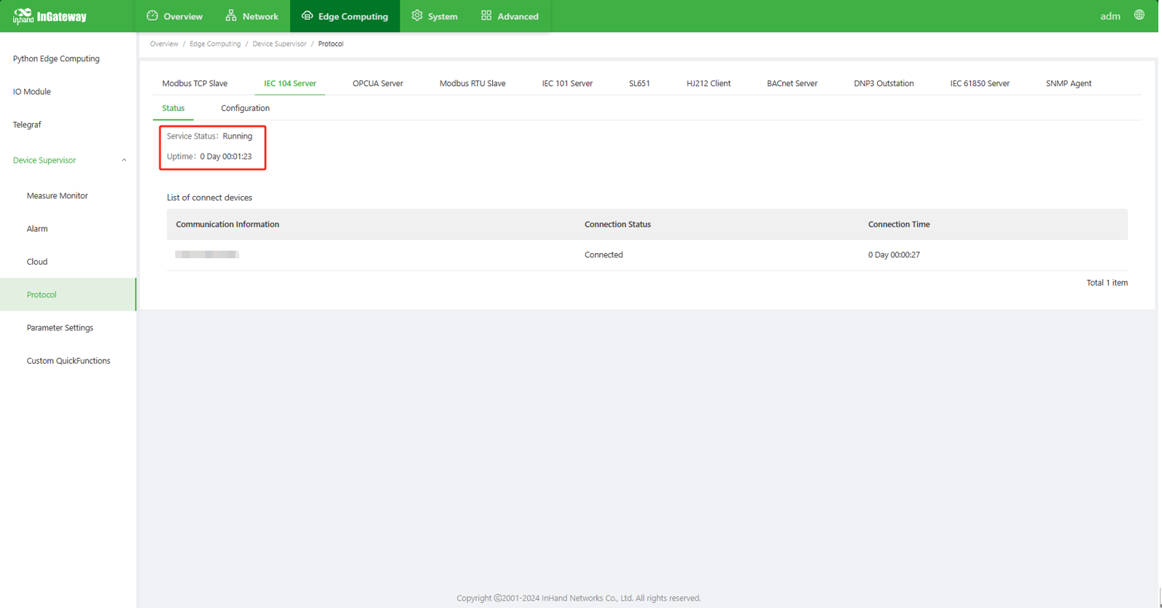The height and width of the screenshot is (608, 1162).
Task: Click the Device Supervisor breadcrumb link
Action: (279, 44)
